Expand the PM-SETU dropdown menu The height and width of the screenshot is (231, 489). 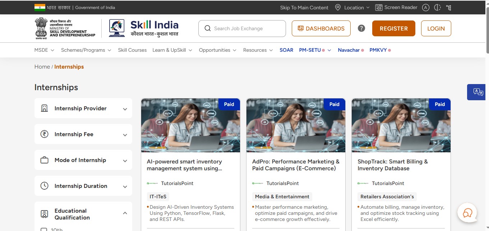point(315,50)
